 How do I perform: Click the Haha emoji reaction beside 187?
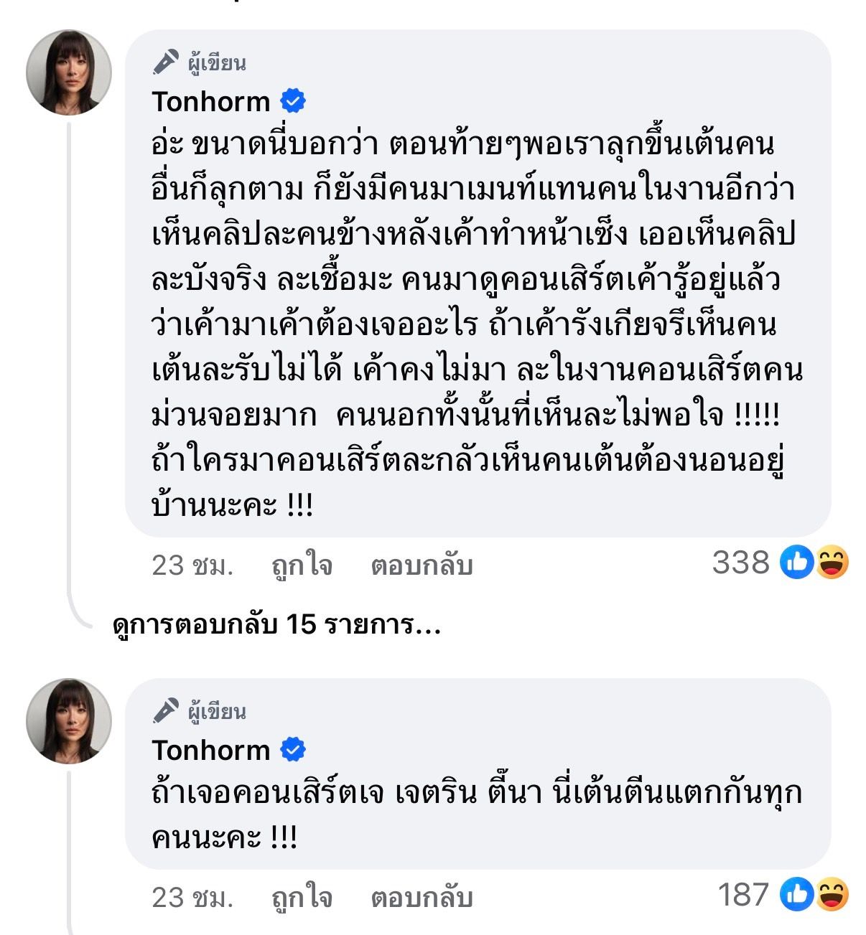pos(832,895)
